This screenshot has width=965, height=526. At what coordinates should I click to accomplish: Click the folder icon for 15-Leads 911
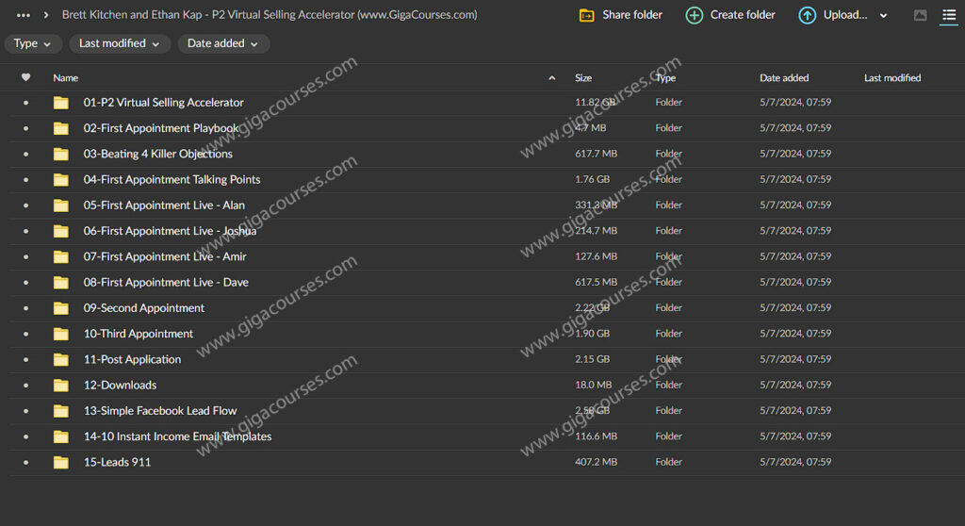[x=61, y=462]
